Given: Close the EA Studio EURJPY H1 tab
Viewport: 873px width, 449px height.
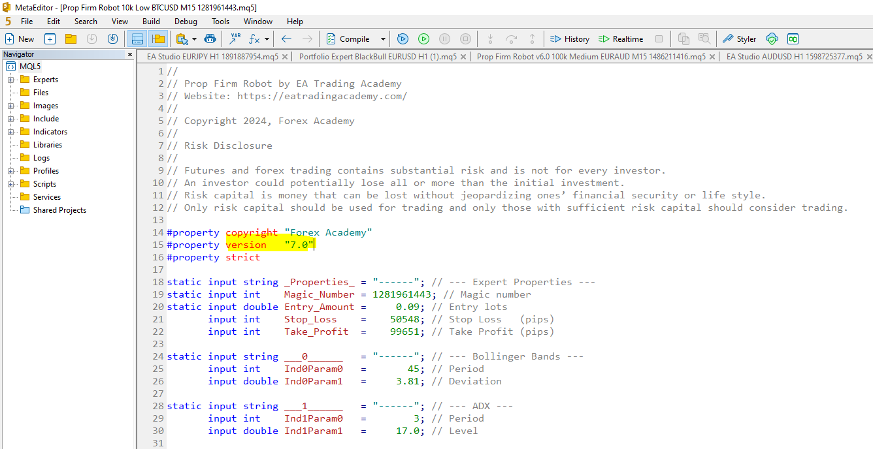Looking at the screenshot, I should pos(286,57).
